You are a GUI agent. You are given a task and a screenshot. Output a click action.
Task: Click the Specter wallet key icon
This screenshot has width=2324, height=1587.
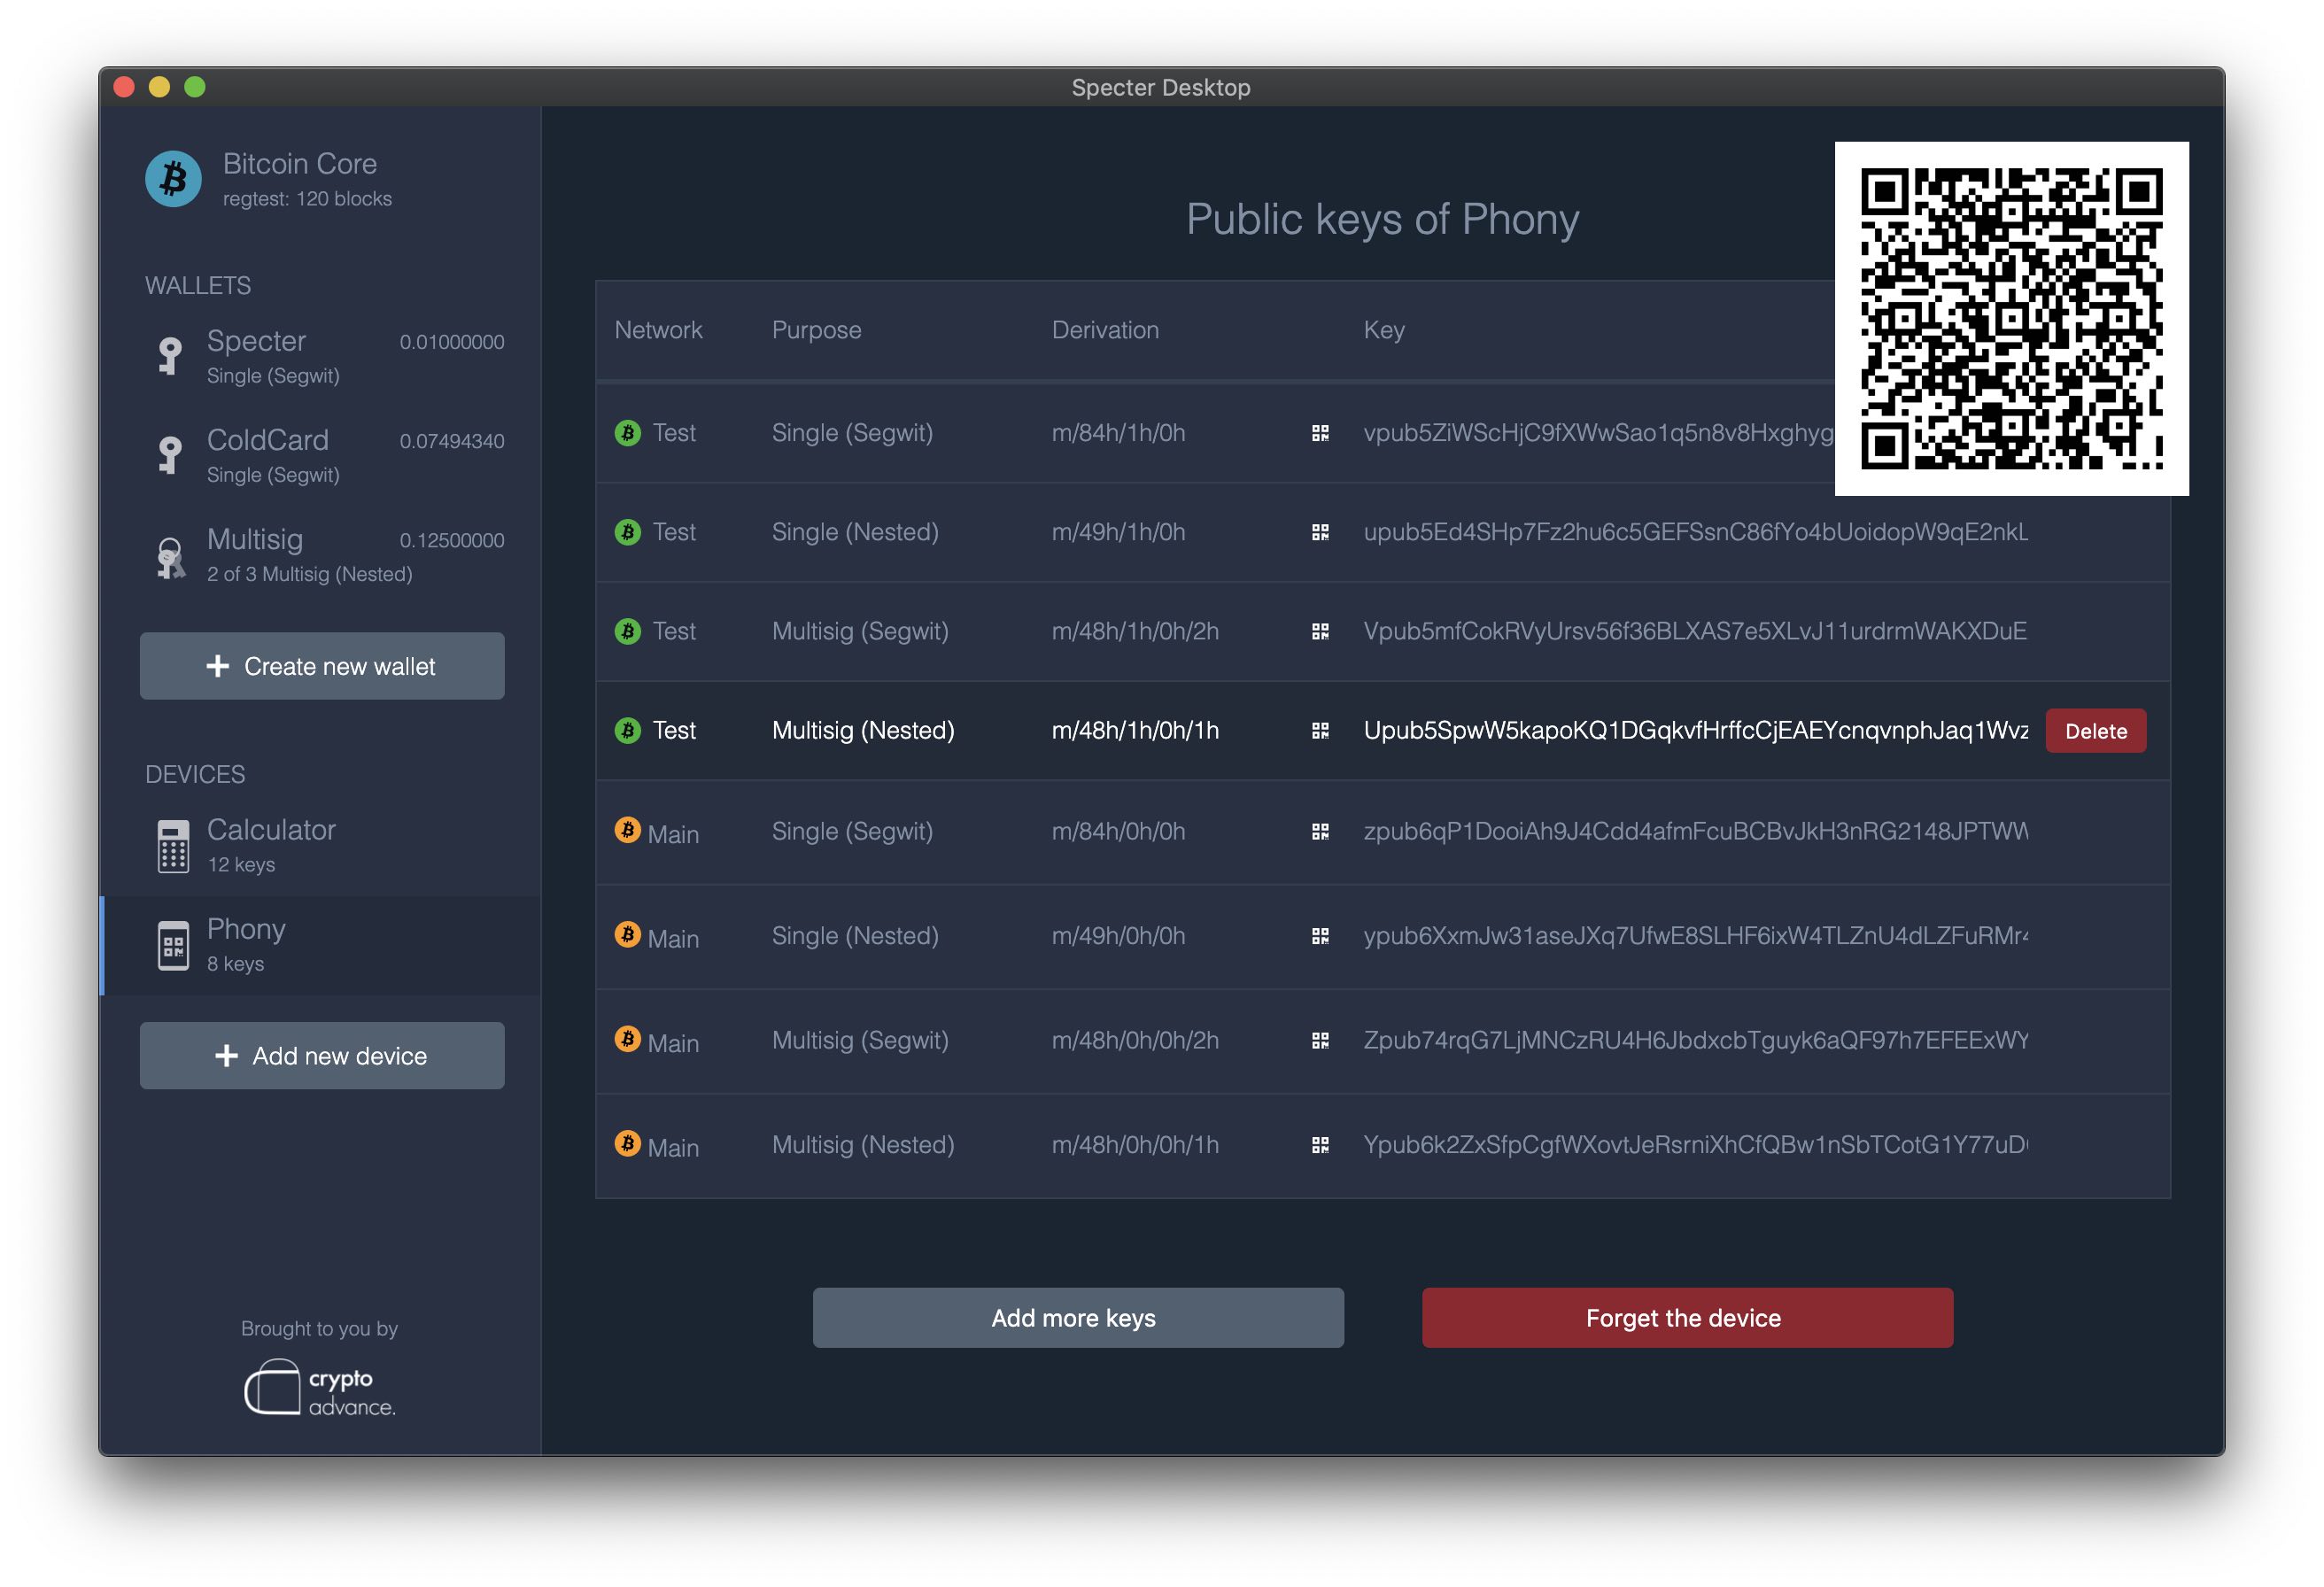pyautogui.click(x=170, y=356)
